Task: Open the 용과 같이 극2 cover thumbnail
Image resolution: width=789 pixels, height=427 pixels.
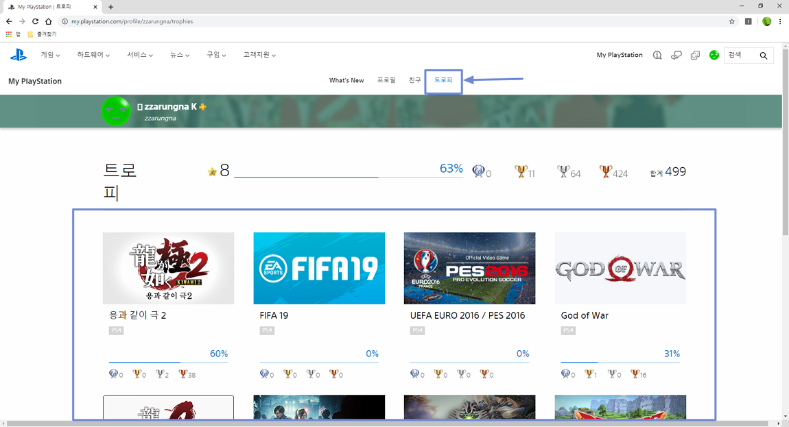Action: click(x=168, y=268)
